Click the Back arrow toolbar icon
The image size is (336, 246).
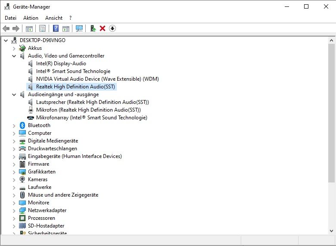point(6,28)
